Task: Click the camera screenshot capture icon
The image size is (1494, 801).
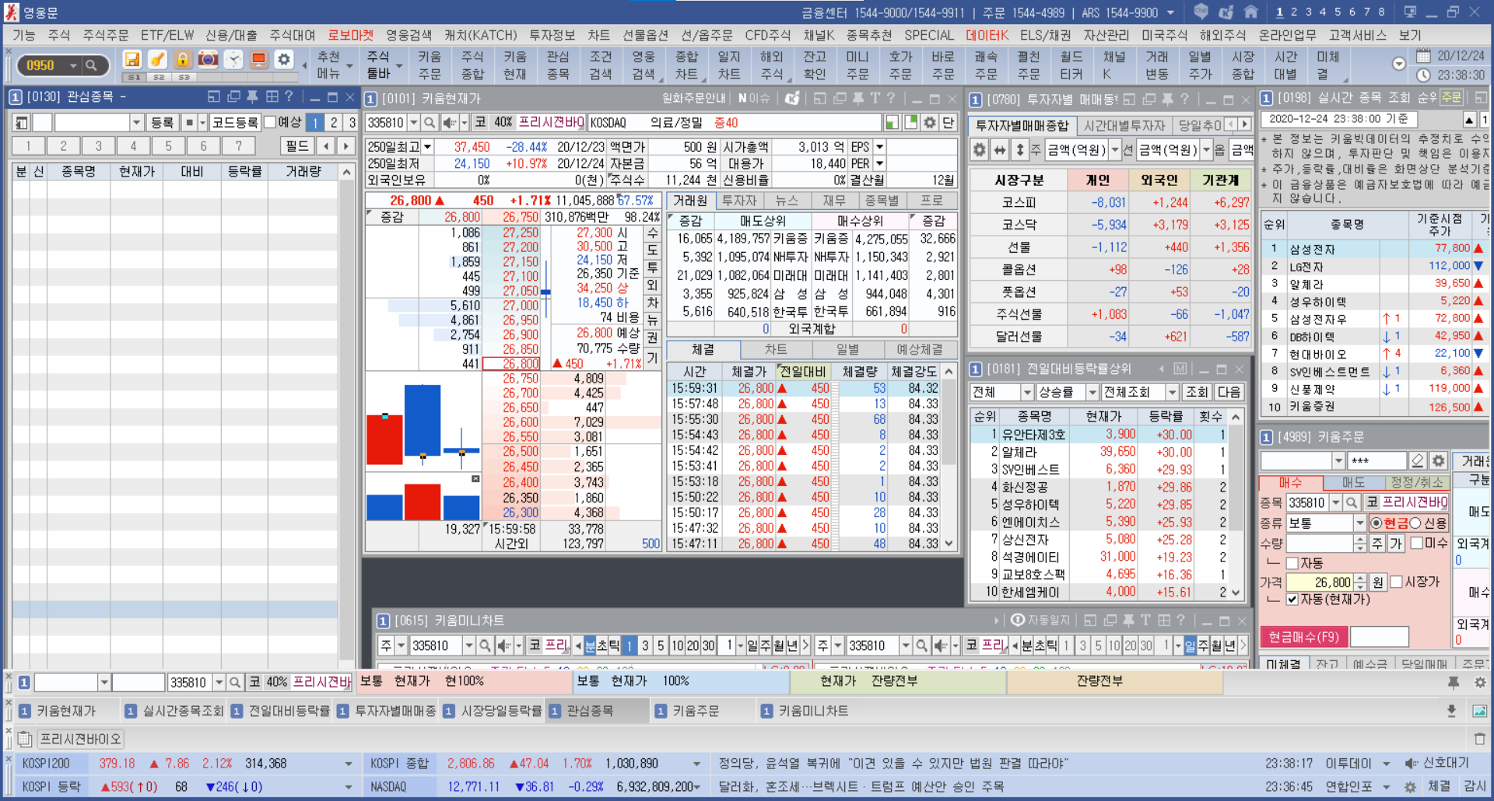Action: (208, 60)
